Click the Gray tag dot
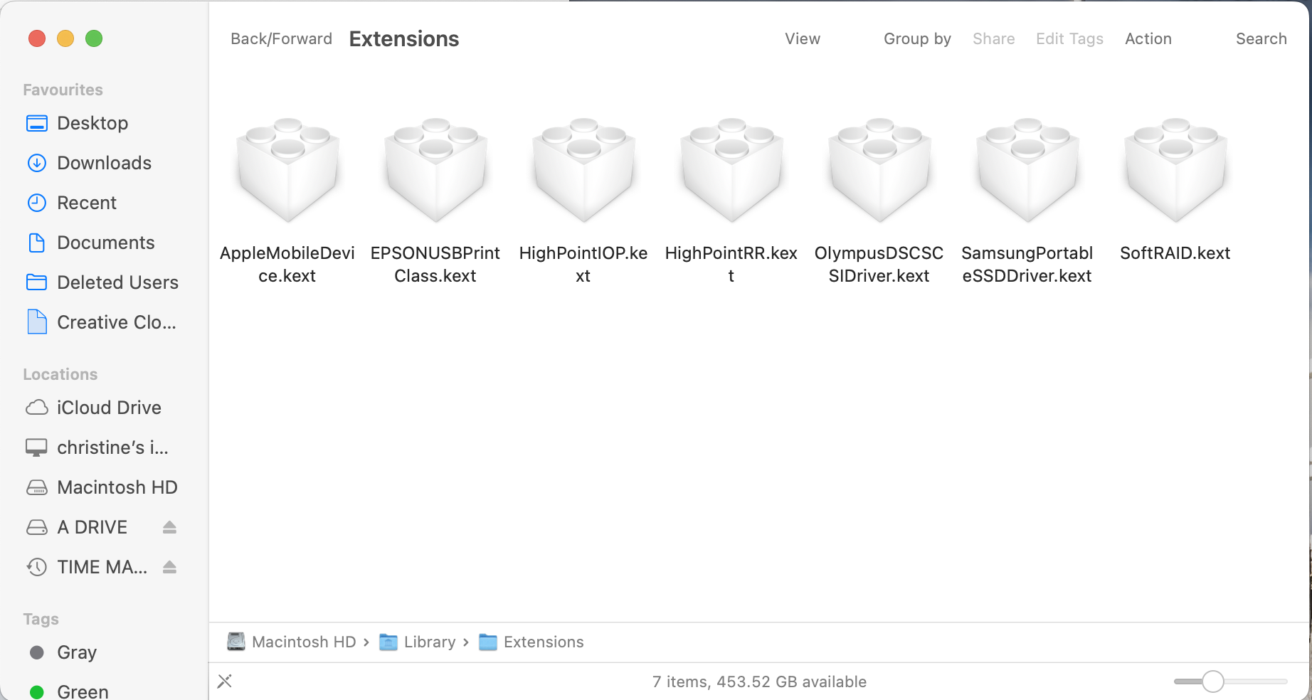The height and width of the screenshot is (700, 1312). pos(37,652)
